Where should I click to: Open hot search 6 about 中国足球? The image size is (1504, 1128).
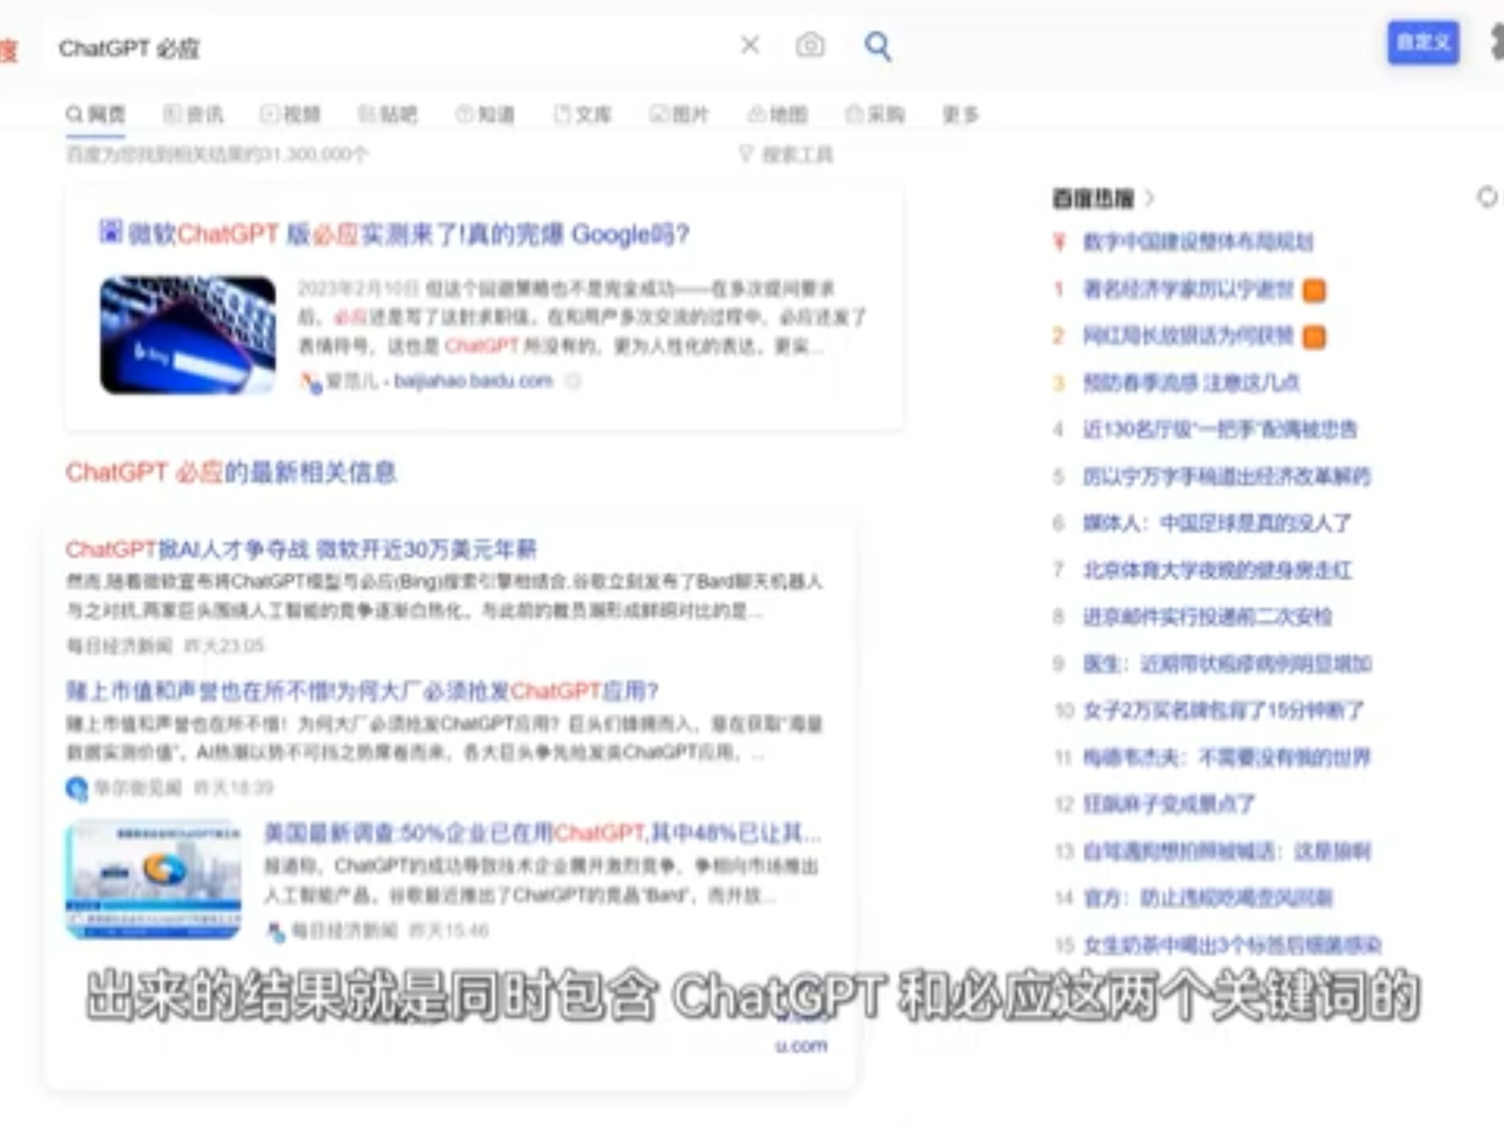[x=1217, y=522]
